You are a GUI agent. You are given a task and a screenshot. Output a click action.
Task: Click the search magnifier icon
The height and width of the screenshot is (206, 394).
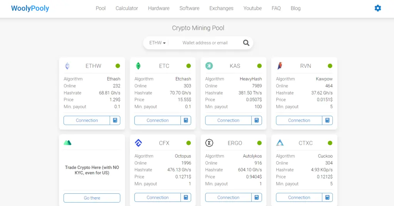246,43
